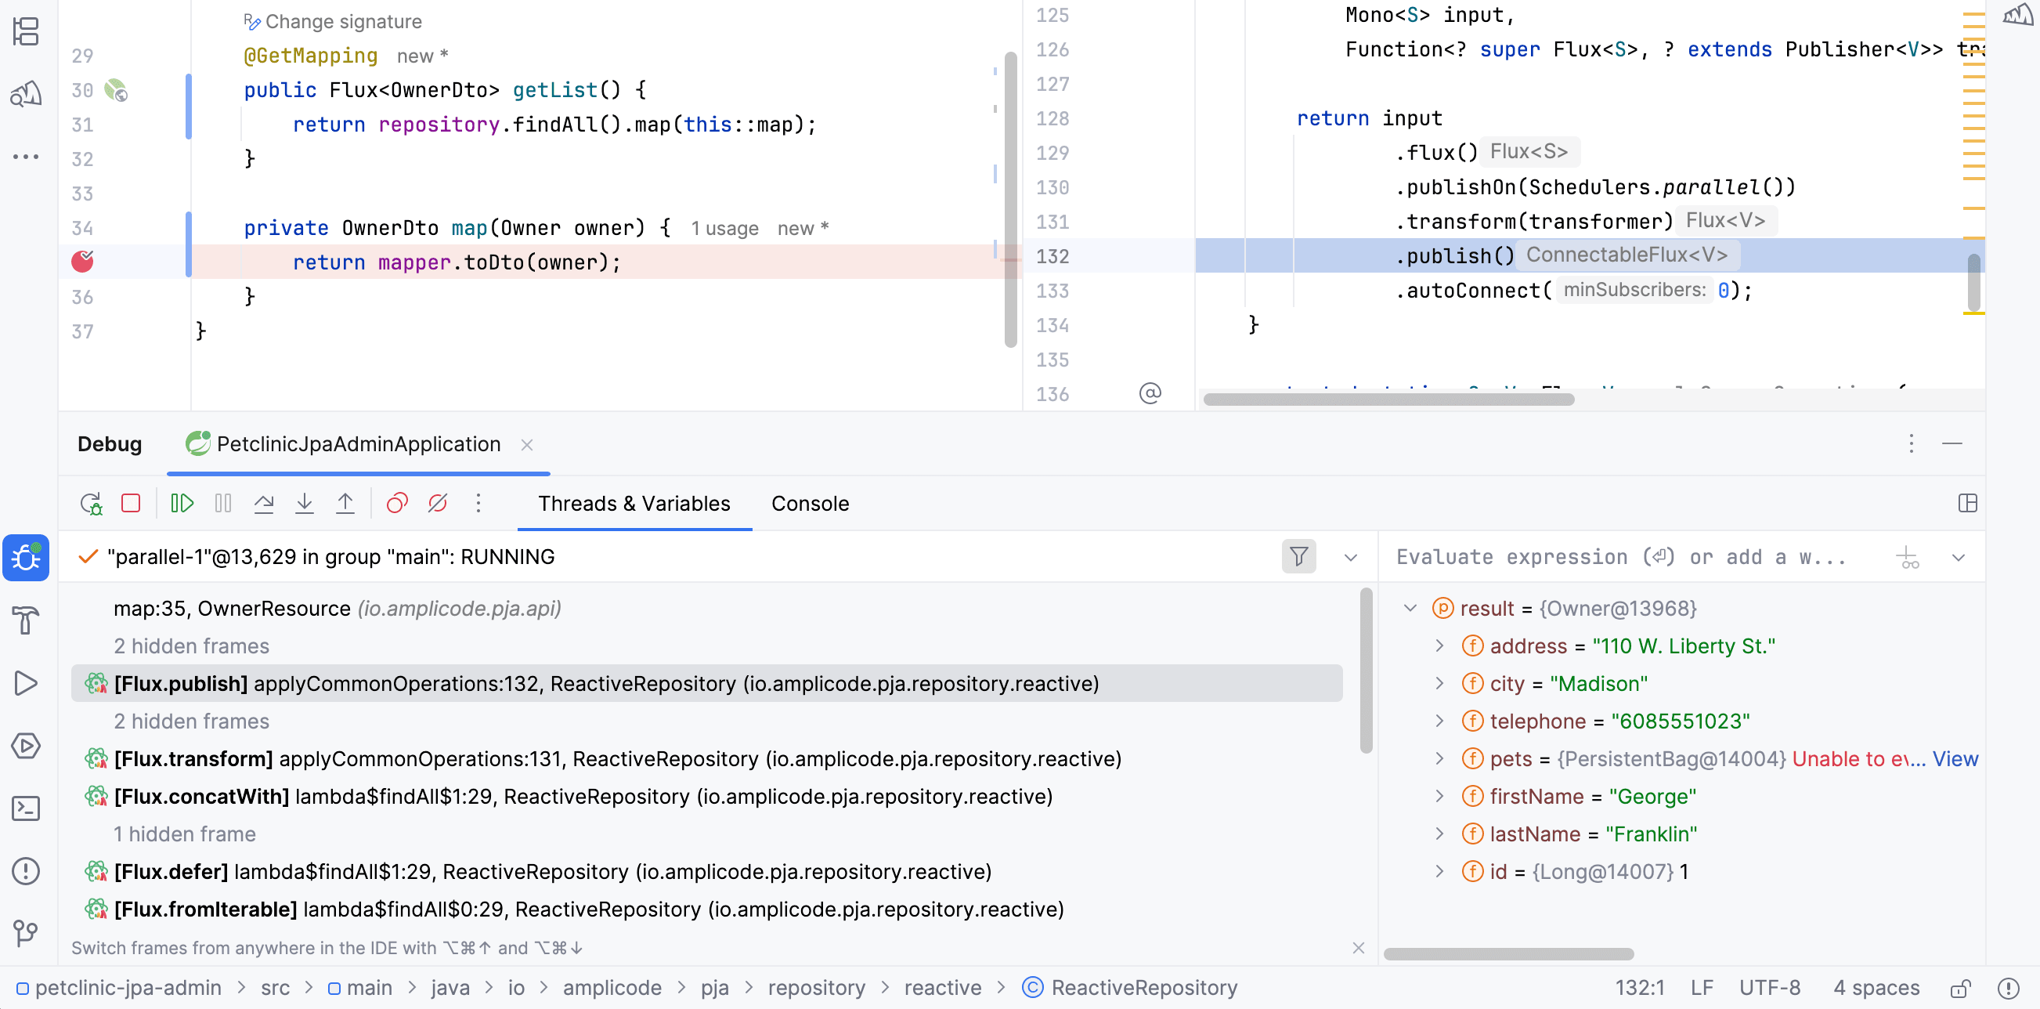Change the debugger layout settings

(1968, 504)
